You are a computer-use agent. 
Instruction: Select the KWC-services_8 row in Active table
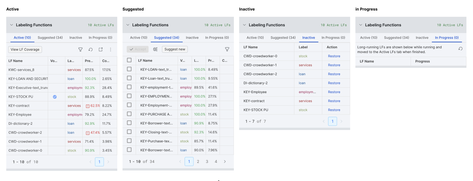(62, 70)
